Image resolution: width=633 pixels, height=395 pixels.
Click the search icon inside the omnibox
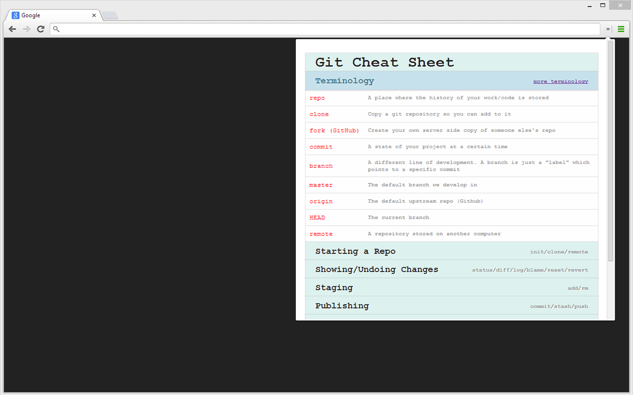[x=56, y=29]
